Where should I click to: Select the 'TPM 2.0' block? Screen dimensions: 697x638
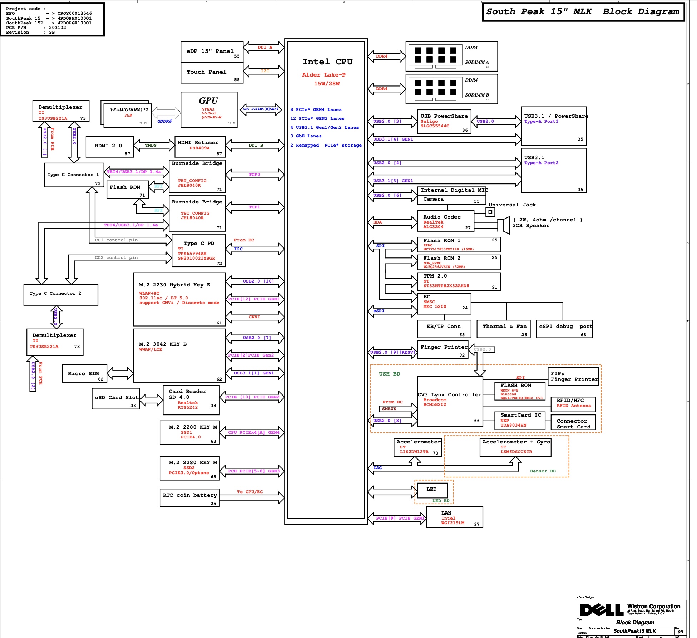click(459, 281)
